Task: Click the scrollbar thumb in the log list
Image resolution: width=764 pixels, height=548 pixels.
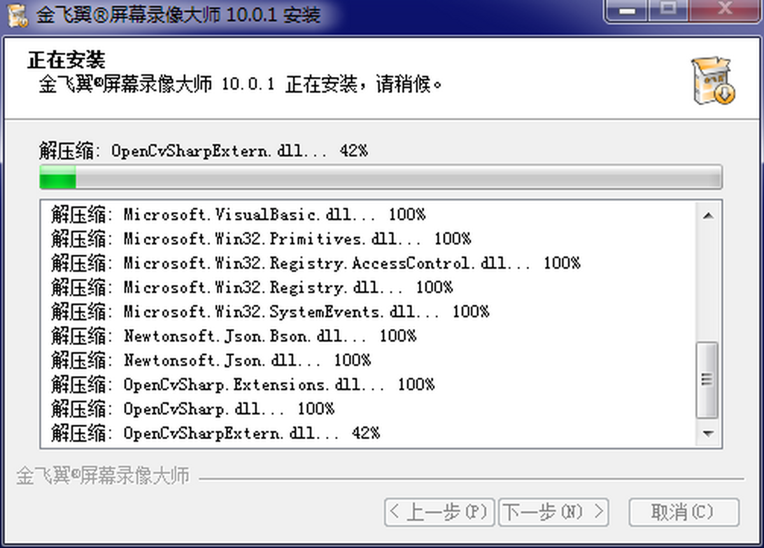Action: tap(707, 380)
